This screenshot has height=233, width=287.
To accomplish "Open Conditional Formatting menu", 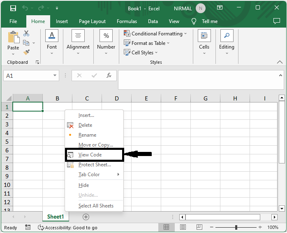I will [155, 33].
